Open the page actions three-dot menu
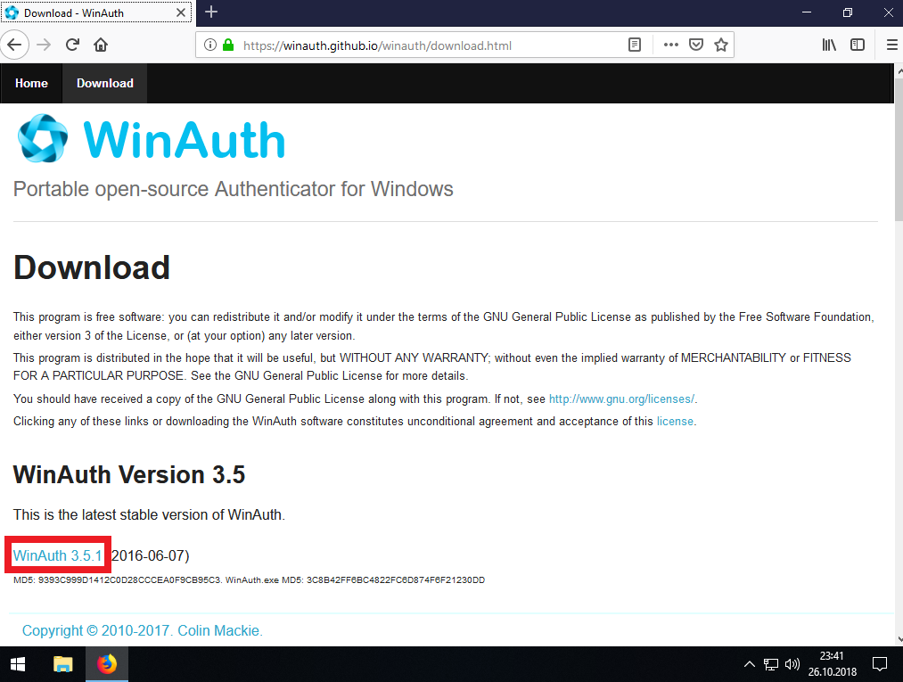The image size is (903, 682). coord(671,45)
